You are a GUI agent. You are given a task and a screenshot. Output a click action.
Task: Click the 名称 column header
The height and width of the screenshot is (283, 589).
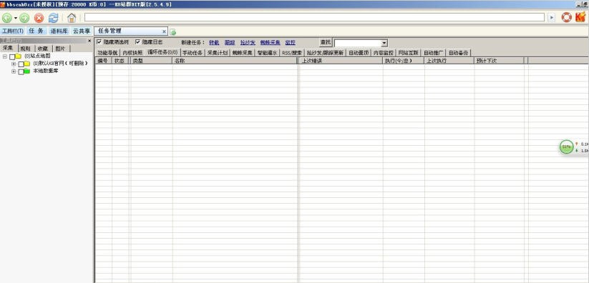235,61
